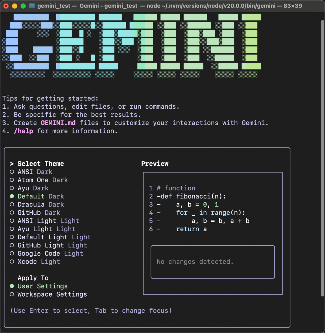The width and height of the screenshot is (325, 333).
Task: Pick the Xcode Light theme
Action: pos(35,262)
